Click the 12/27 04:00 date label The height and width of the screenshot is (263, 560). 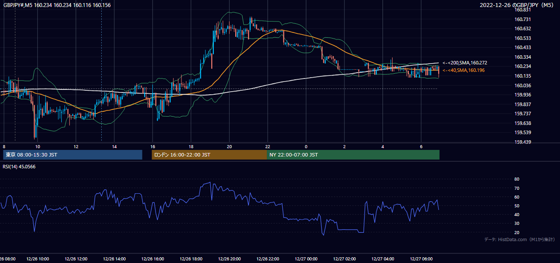(x=383, y=259)
